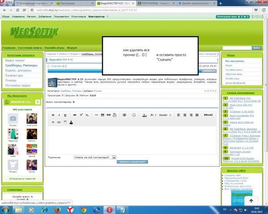Screen dimensions: 268x214
Task: Apply strikethrough in comment editor
Action: (75, 115)
